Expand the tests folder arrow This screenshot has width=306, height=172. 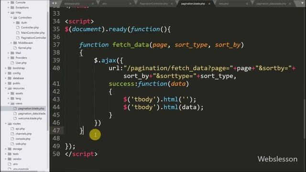6,154
